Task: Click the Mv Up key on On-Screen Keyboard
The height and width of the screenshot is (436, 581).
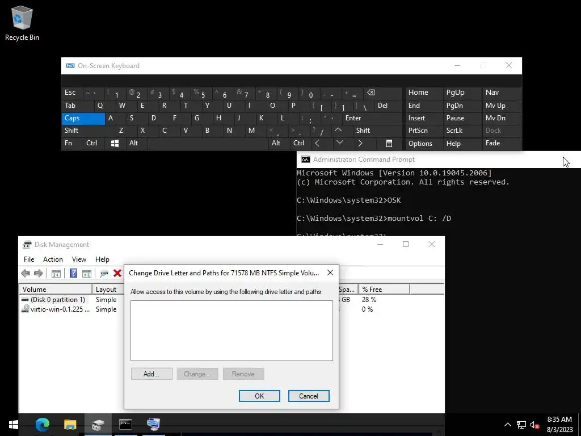Action: pos(502,106)
